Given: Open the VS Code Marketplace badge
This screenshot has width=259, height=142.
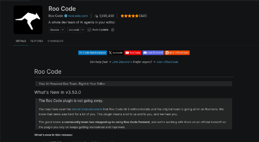Looking at the screenshot, I should pos(93,53).
